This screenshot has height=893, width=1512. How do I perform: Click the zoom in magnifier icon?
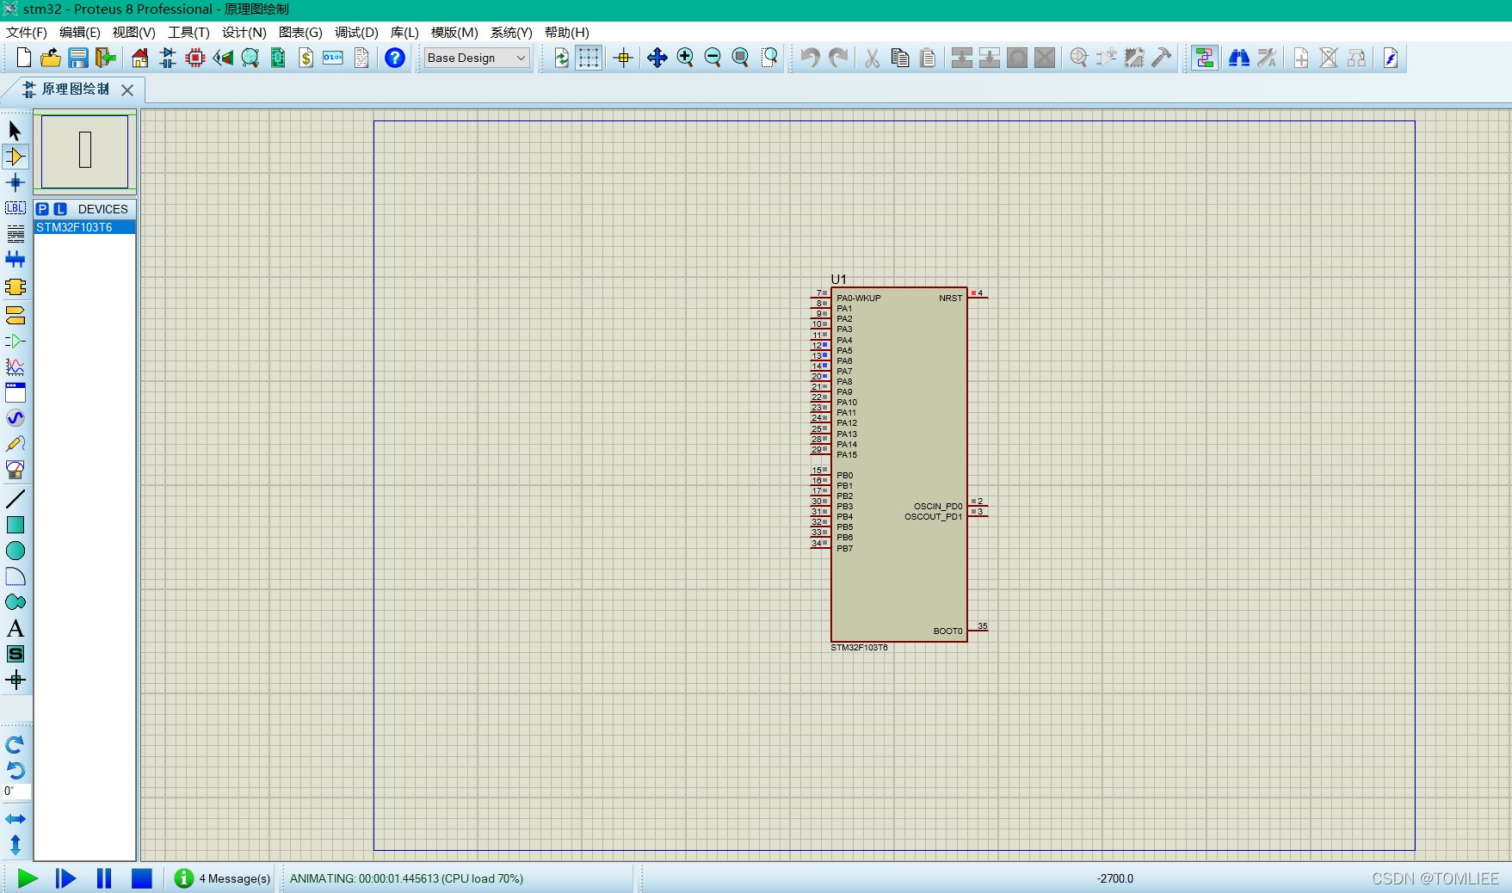pos(685,58)
